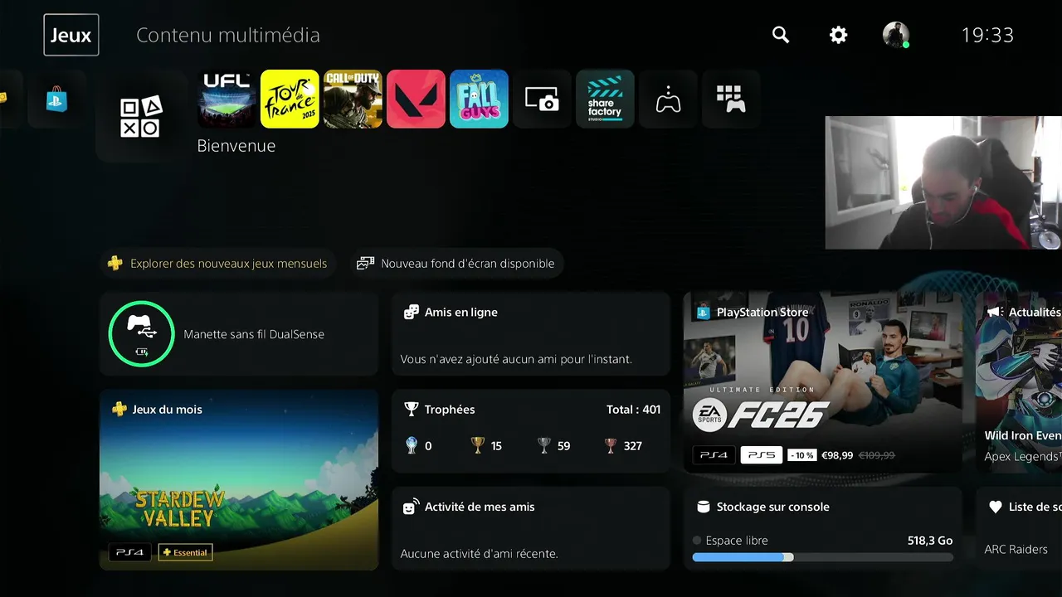Open Nouveau fond d'écran disponible notice

(458, 264)
